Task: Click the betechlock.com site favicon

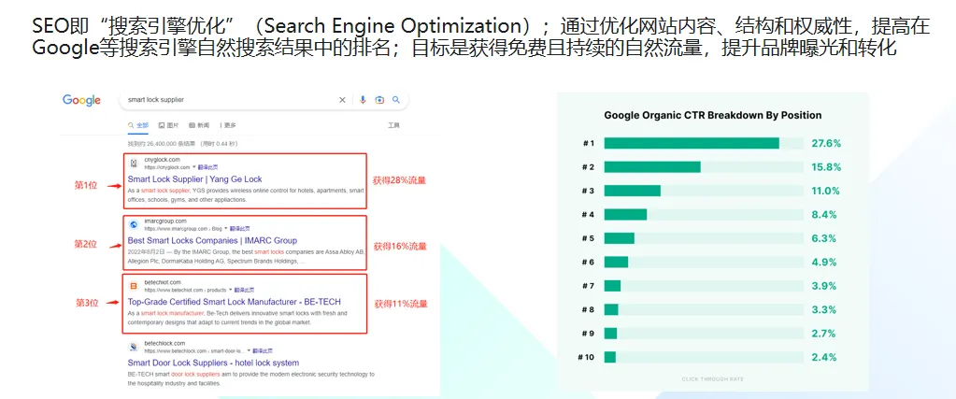Action: (134, 348)
